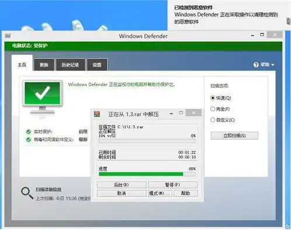291x230 pixels.
Task: Open the 更新 tab
Action: 44,65
